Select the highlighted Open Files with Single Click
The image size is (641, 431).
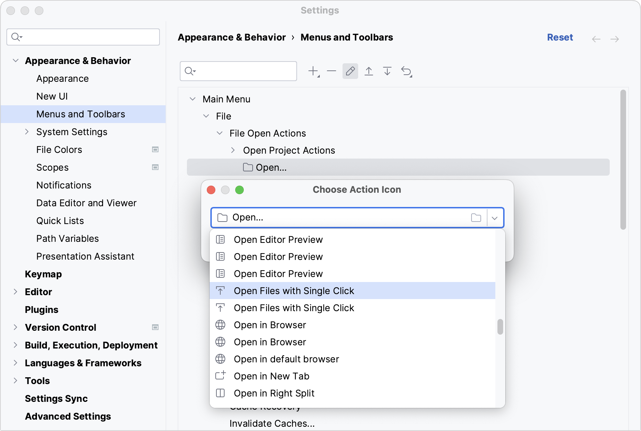pos(352,291)
